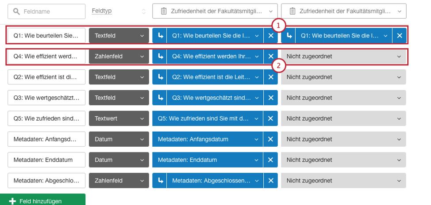The width and height of the screenshot is (431, 205).
Task: Click into the Feldname search field
Action: (46, 11)
